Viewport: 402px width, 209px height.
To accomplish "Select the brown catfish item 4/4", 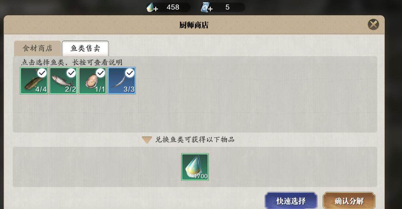I will [34, 80].
